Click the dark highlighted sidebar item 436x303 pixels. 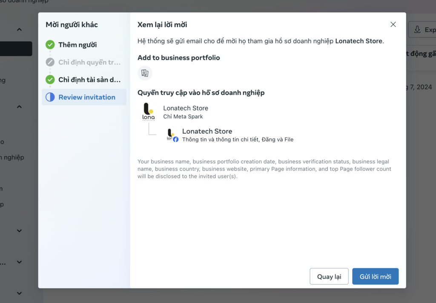pos(16,49)
